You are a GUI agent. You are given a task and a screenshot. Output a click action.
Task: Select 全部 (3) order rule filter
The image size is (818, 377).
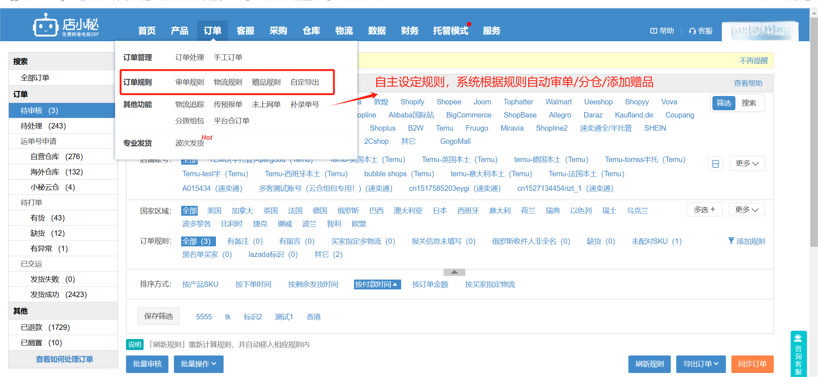point(198,241)
